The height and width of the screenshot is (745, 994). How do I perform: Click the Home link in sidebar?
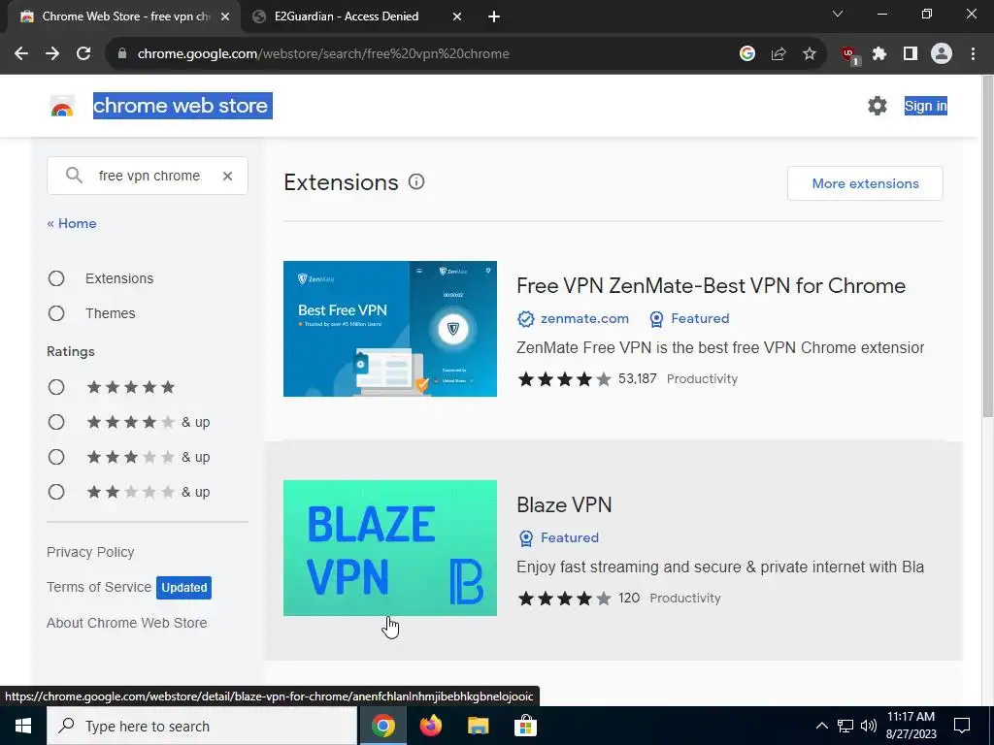72,224
